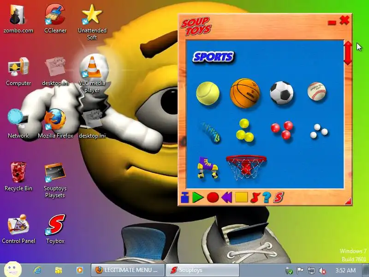Select the baseball toy
This screenshot has width=369, height=277.
coord(317,91)
